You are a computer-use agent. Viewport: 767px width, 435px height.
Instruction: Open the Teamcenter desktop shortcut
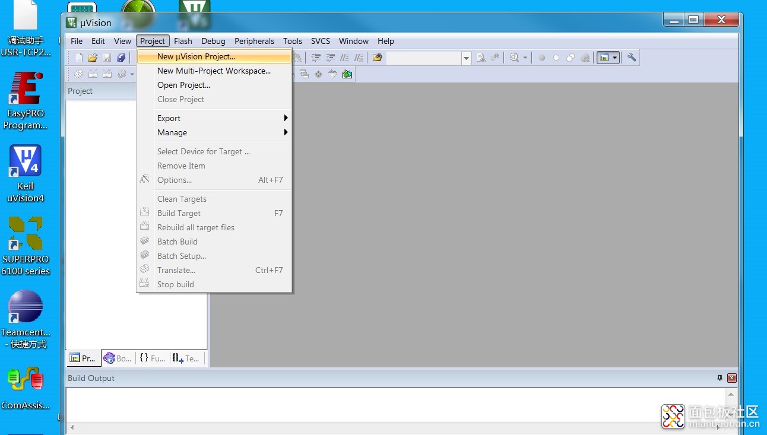point(26,319)
